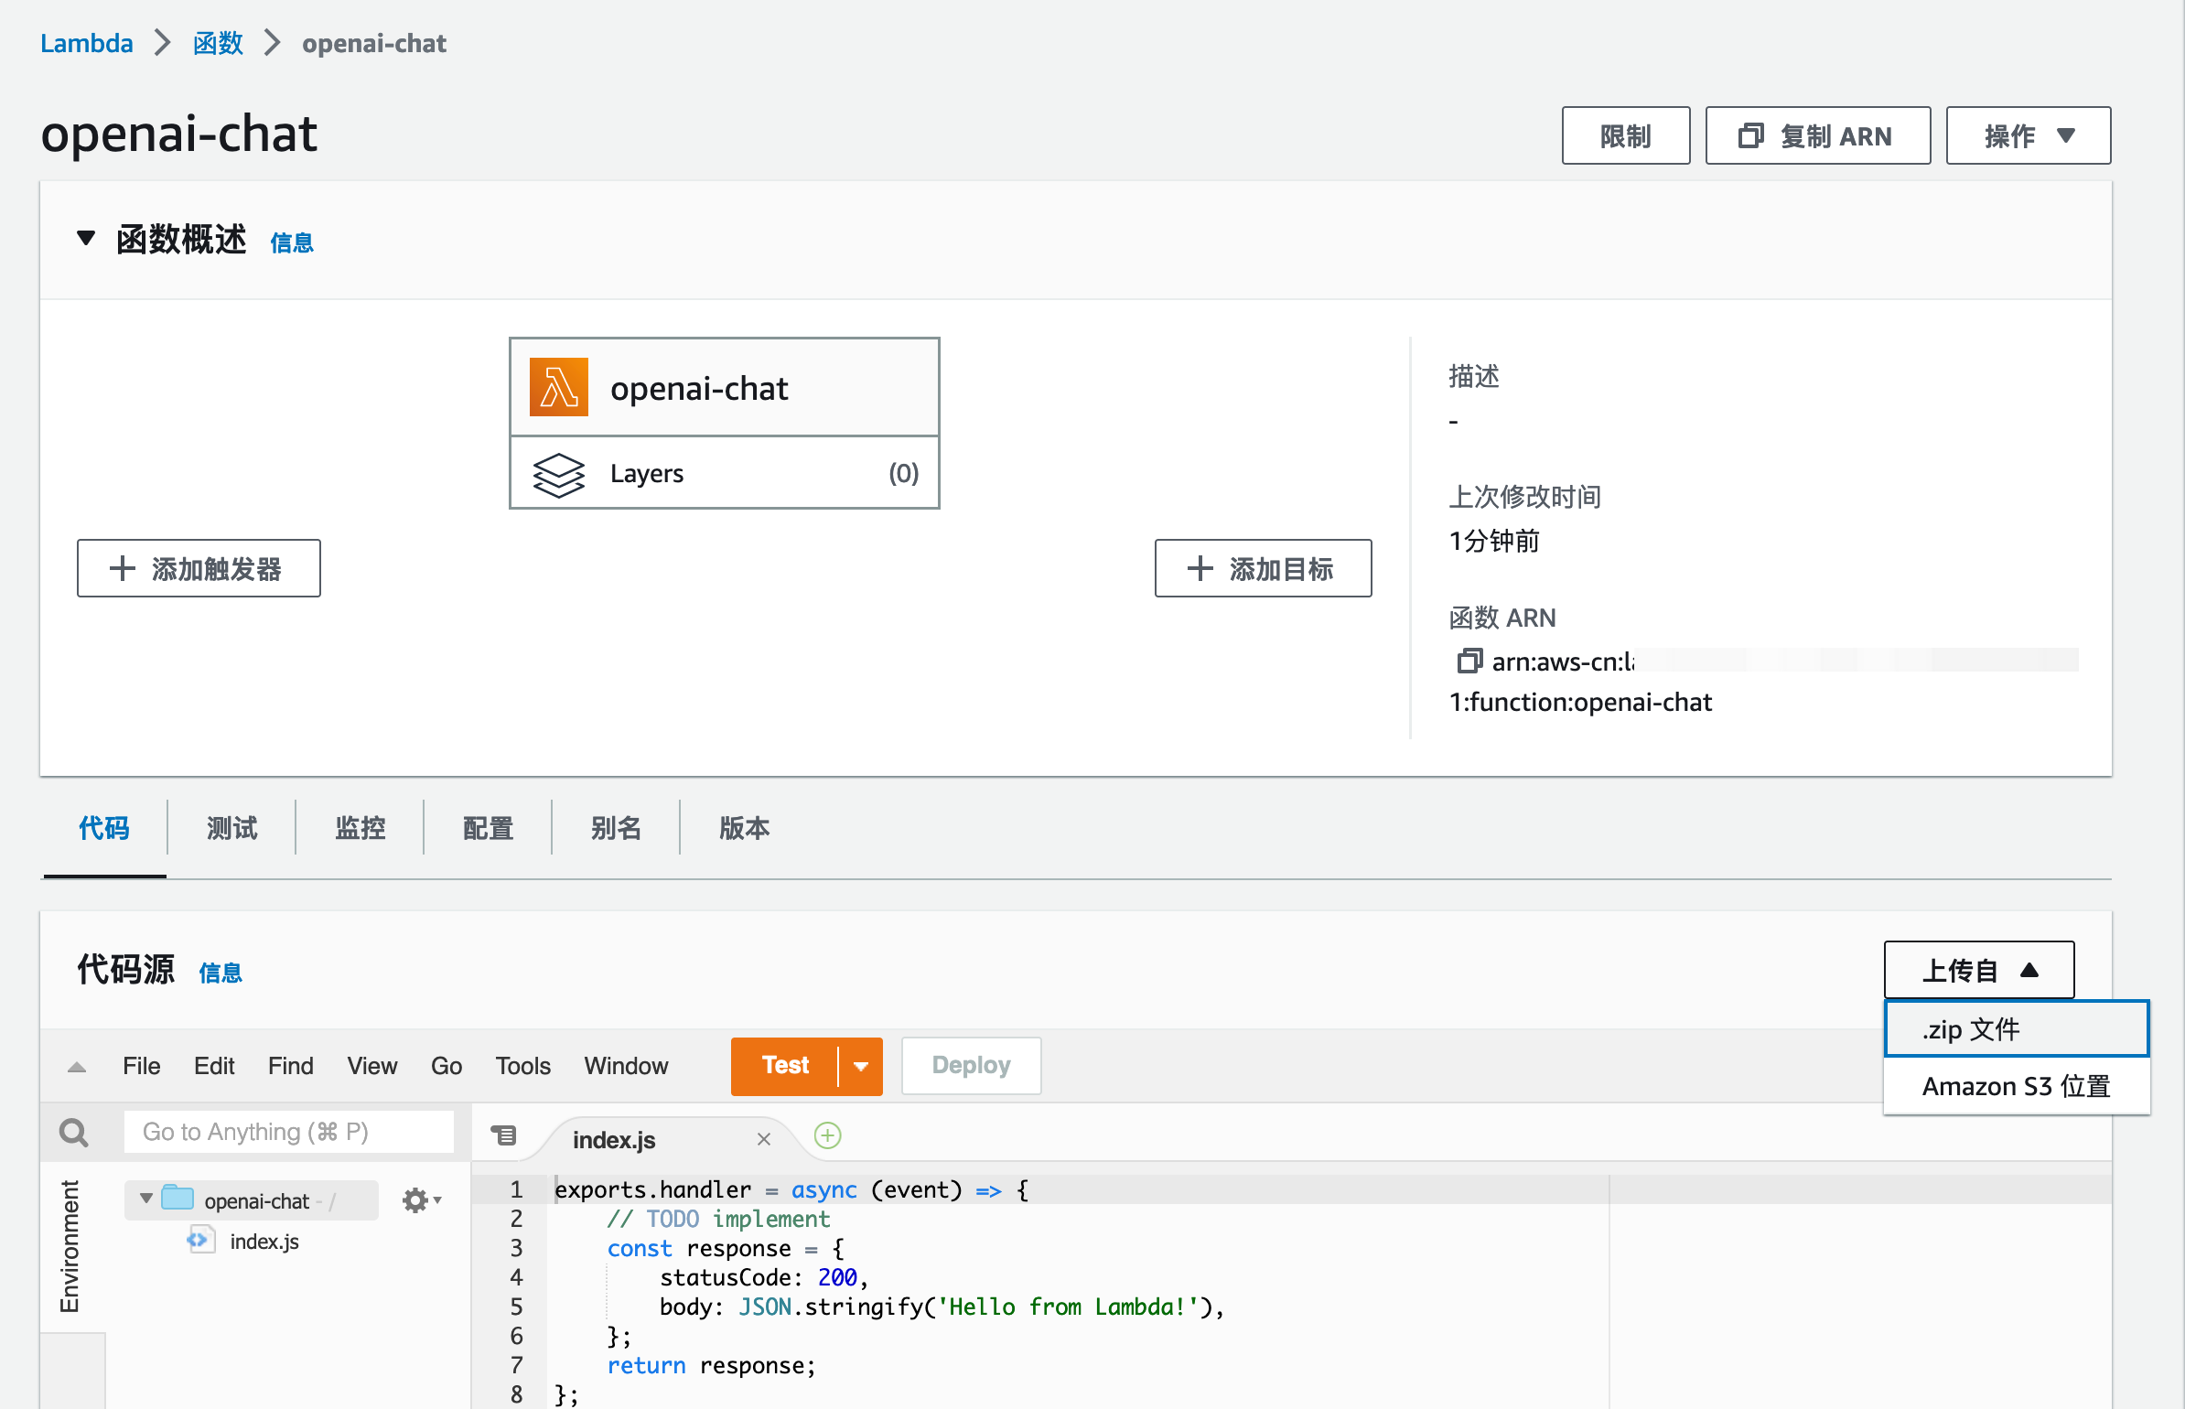Screen dimensions: 2185x1409
Task: Click the orange Test button
Action: point(784,1066)
